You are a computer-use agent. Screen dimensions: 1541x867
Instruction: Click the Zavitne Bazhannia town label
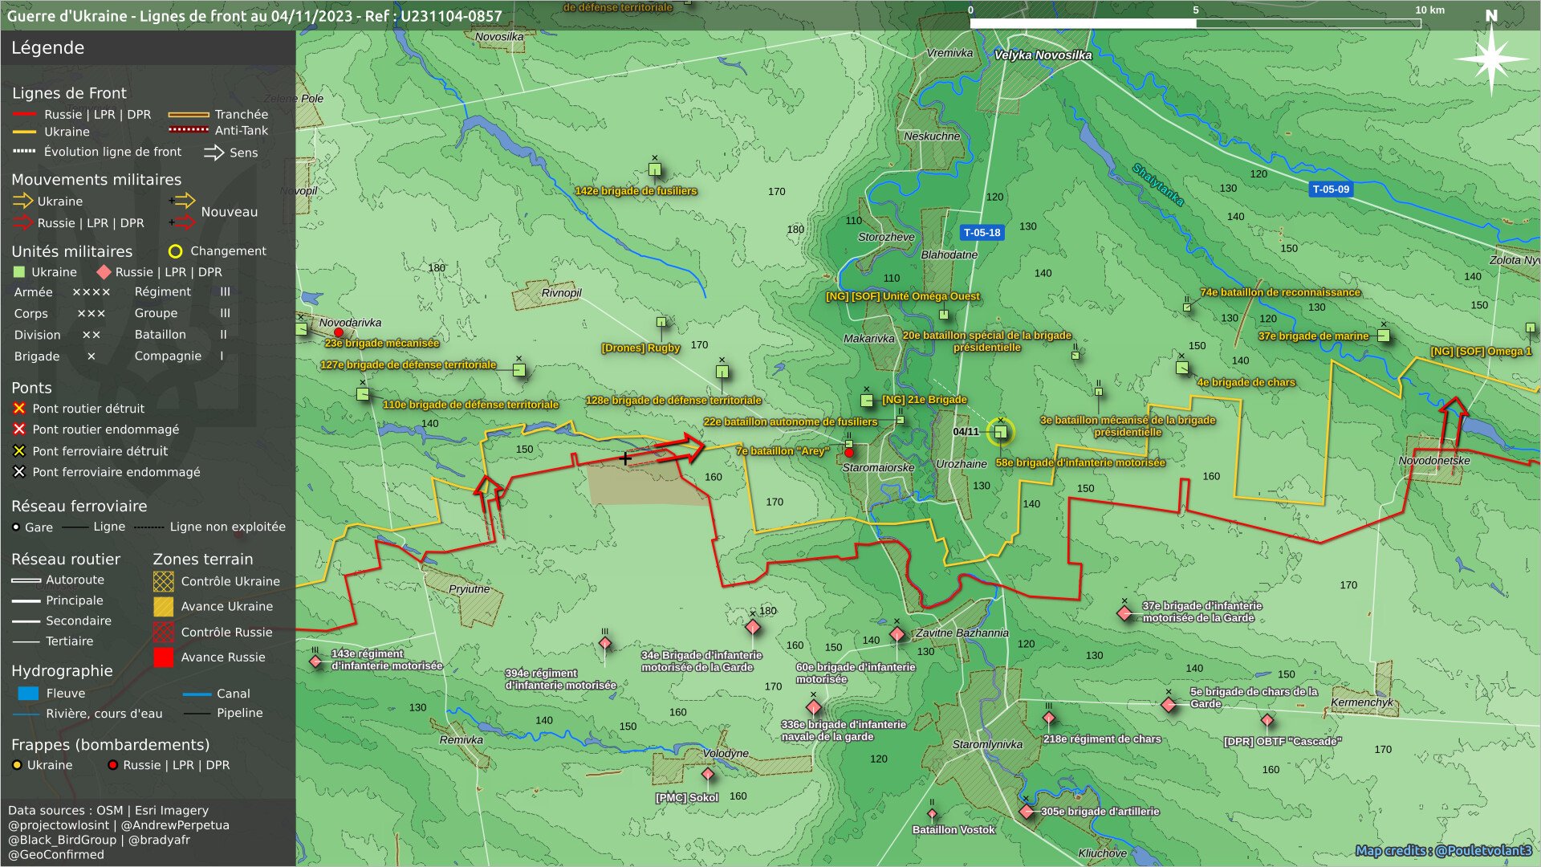point(962,633)
